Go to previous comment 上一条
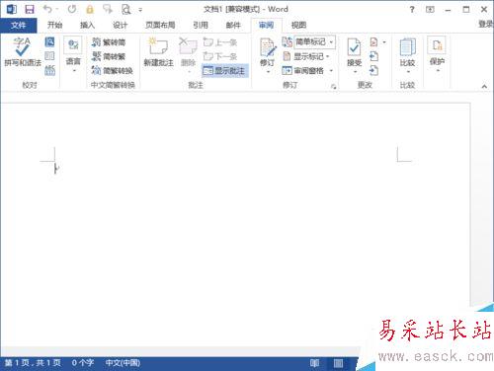 click(220, 42)
